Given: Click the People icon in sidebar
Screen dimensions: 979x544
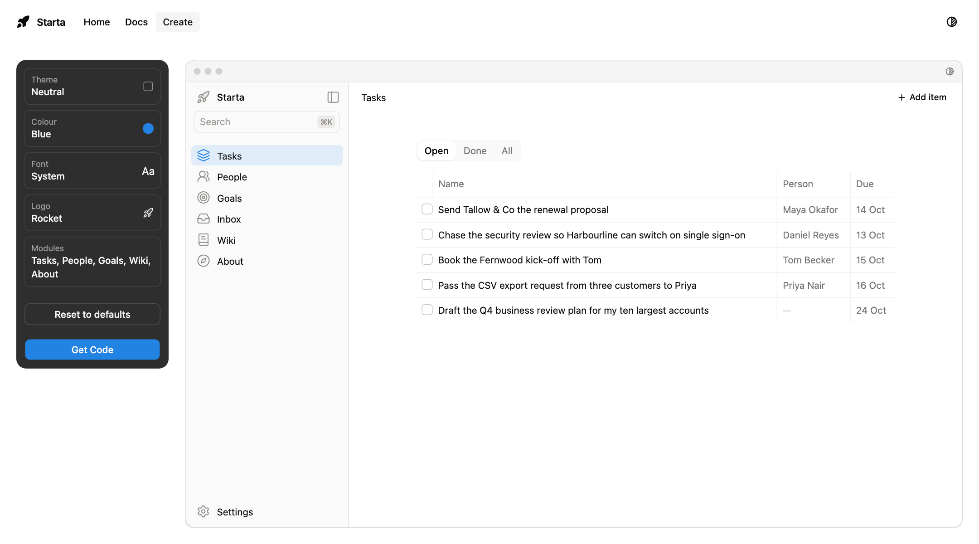Looking at the screenshot, I should pos(204,177).
